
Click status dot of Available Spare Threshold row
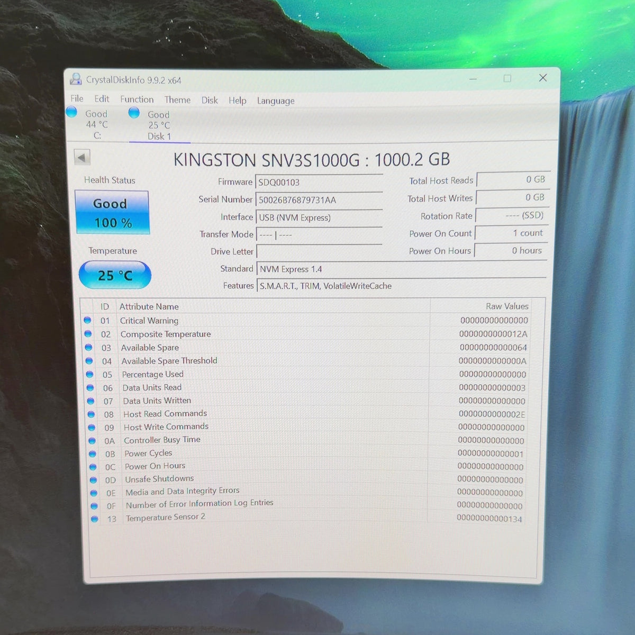89,360
